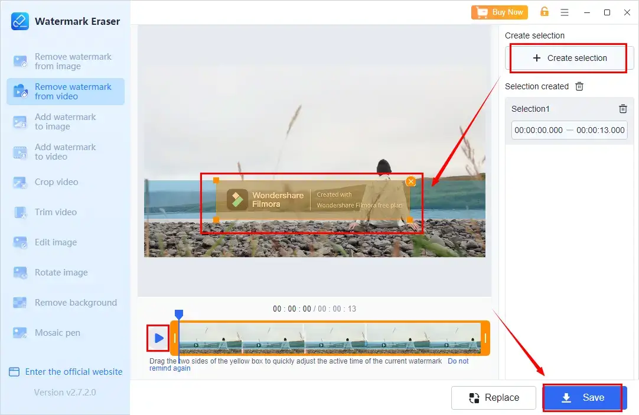Viewport: 639px width, 415px height.
Task: Click the bottom-right orange selection handle
Action: click(410, 220)
